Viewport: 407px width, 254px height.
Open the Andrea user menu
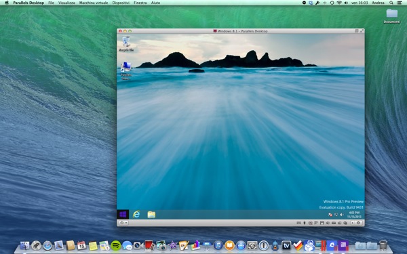378,3
